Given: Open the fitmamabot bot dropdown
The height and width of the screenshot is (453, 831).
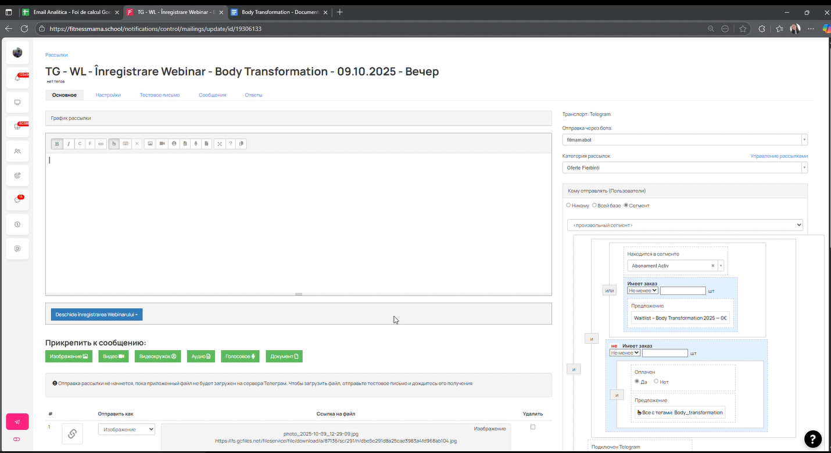Looking at the screenshot, I should [x=685, y=140].
